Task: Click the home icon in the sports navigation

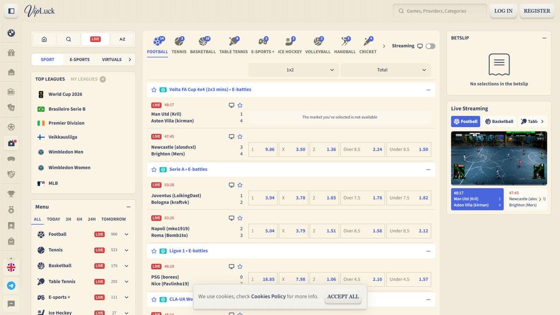Action: click(44, 39)
